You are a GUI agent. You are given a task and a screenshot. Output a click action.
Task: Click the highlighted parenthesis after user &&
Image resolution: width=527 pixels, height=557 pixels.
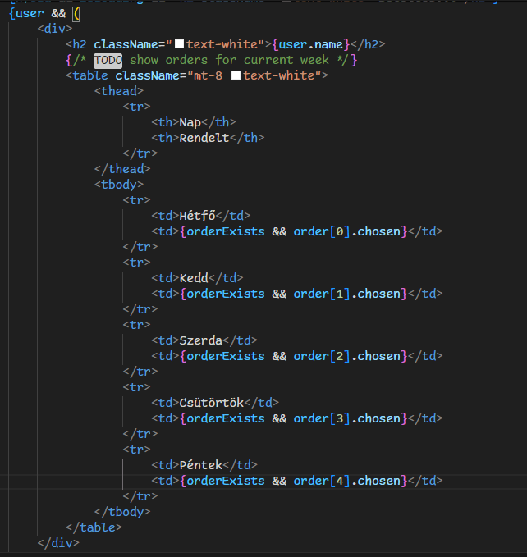[x=76, y=13]
